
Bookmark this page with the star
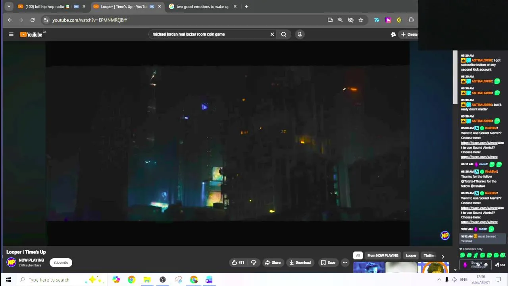(361, 20)
